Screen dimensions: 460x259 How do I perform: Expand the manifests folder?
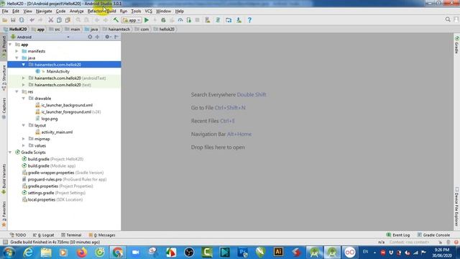tap(17, 51)
